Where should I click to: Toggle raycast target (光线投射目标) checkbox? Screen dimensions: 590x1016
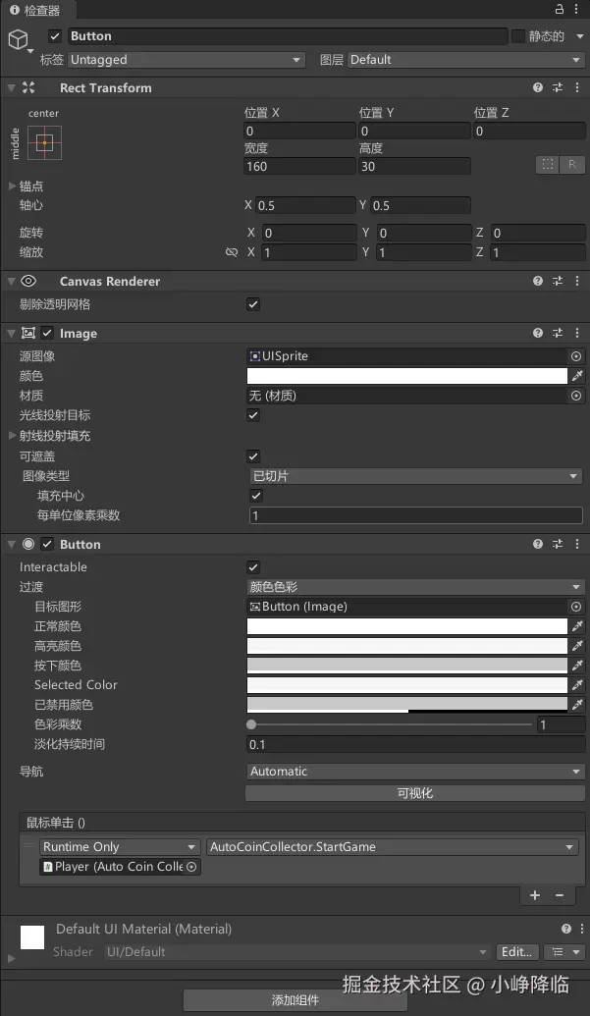pyautogui.click(x=253, y=415)
